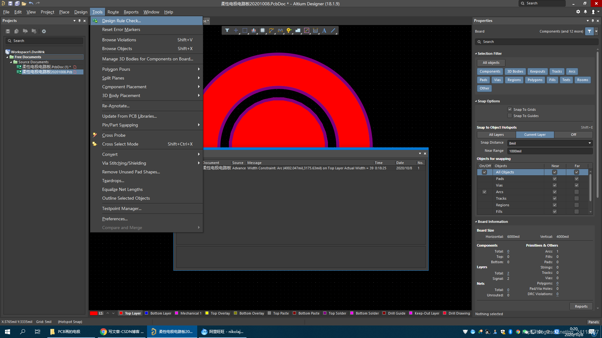Select the Cross Probe tool
The image size is (602, 338).
(114, 135)
